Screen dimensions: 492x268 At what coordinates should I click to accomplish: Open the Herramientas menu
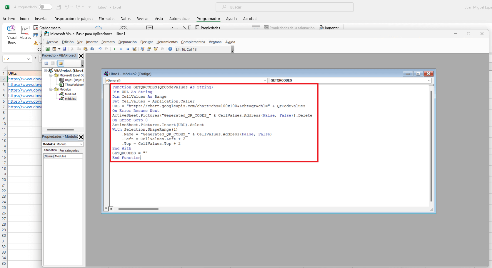(167, 42)
